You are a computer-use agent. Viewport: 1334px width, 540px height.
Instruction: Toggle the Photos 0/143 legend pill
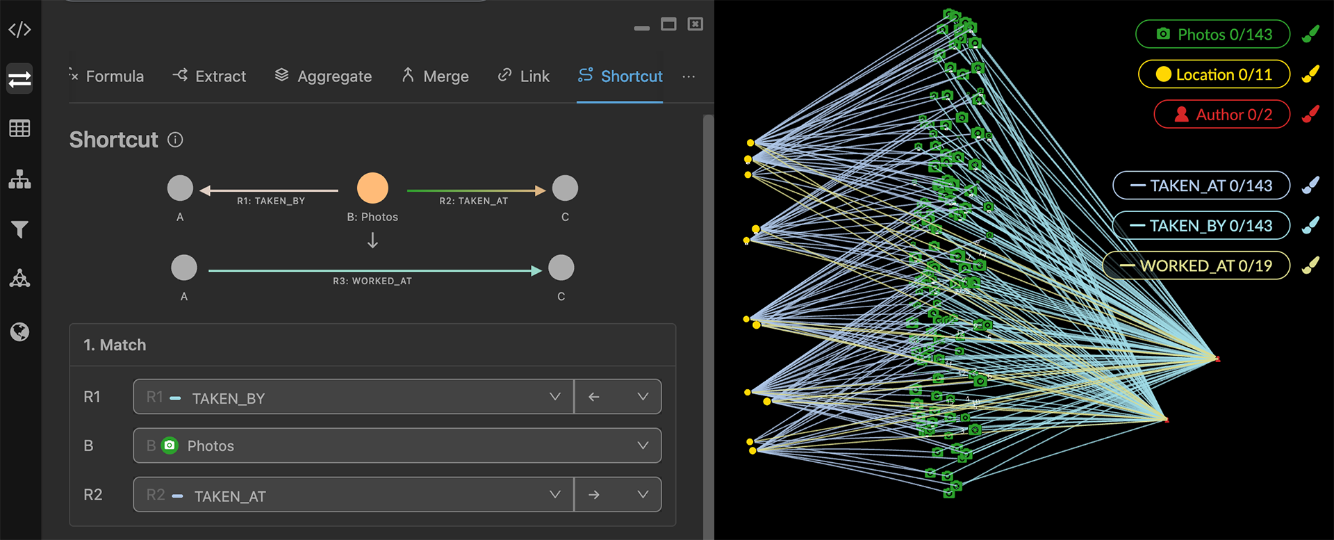tap(1212, 35)
